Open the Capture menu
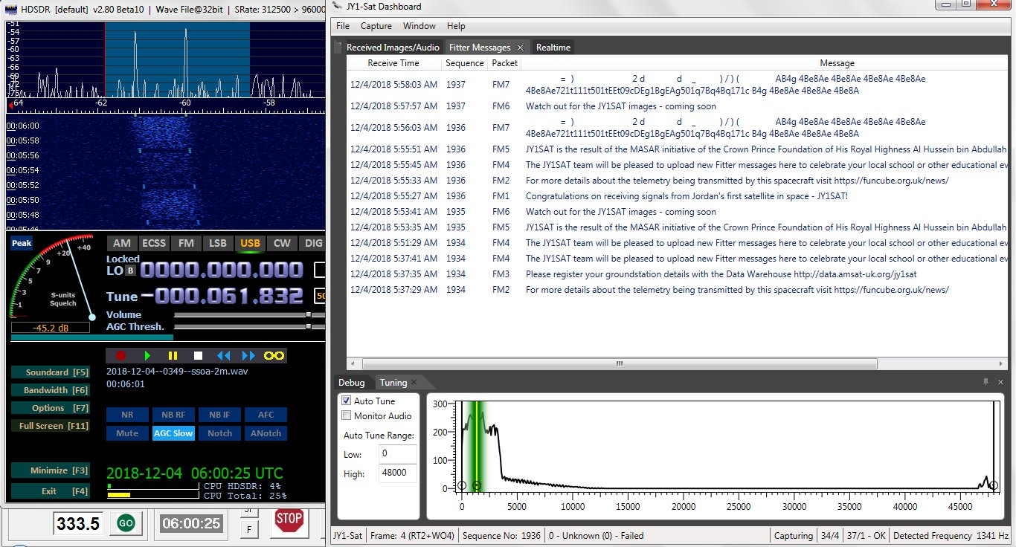Viewport: 1016px width, 547px height. pyautogui.click(x=376, y=26)
